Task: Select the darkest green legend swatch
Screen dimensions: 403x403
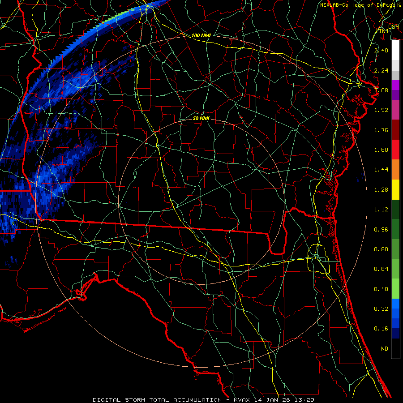Action: pos(395,210)
